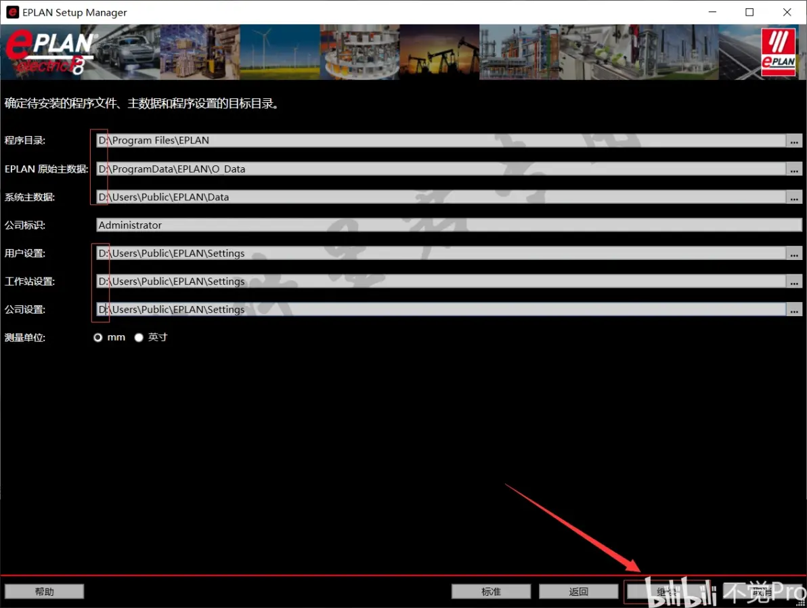807x608 pixels.
Task: Focus the 用户设置 path field
Action: [x=441, y=253]
